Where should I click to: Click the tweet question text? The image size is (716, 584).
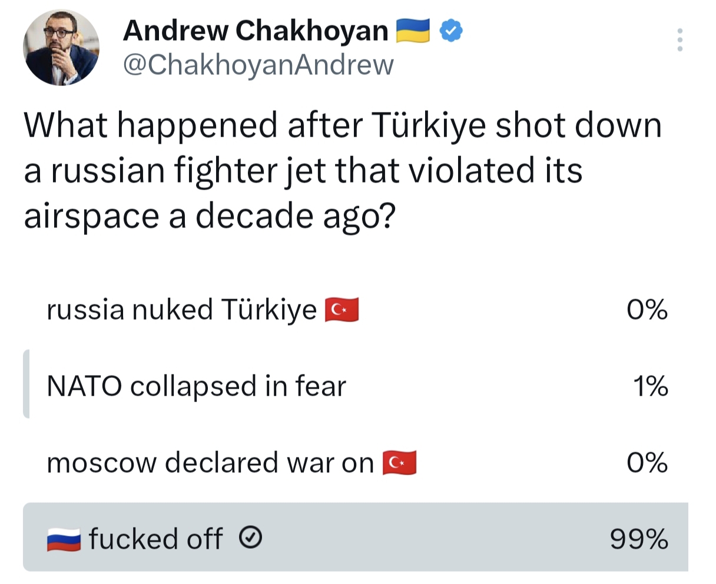(342, 171)
